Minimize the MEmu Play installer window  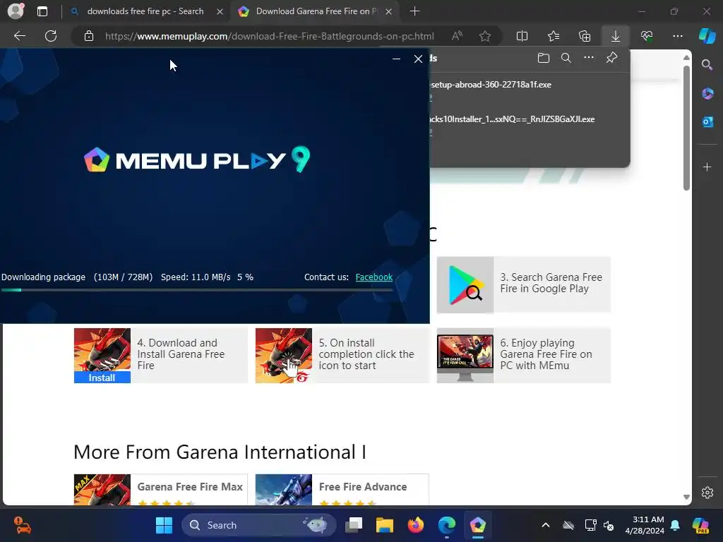[x=396, y=59]
